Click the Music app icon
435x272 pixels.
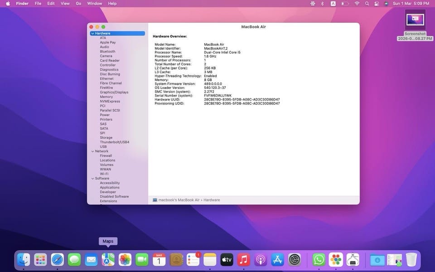[244, 260]
